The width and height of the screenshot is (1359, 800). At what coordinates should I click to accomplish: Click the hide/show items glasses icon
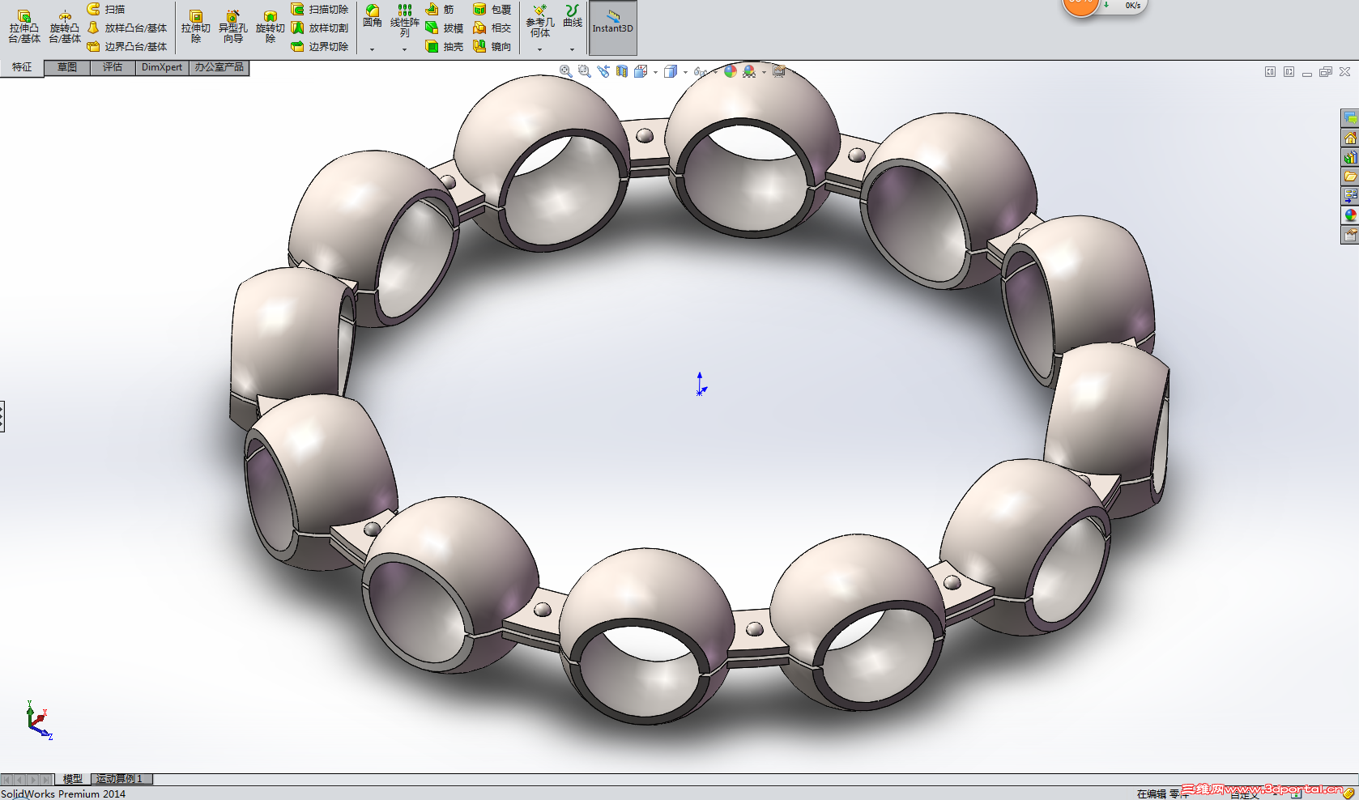pos(701,71)
